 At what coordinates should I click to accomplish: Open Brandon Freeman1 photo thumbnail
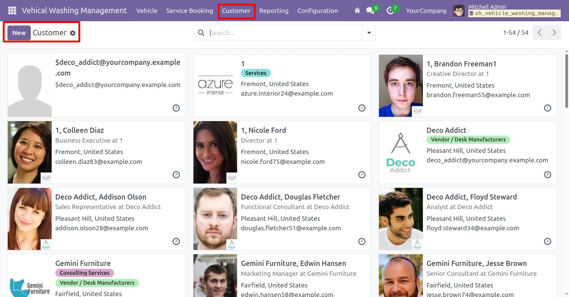coord(401,86)
